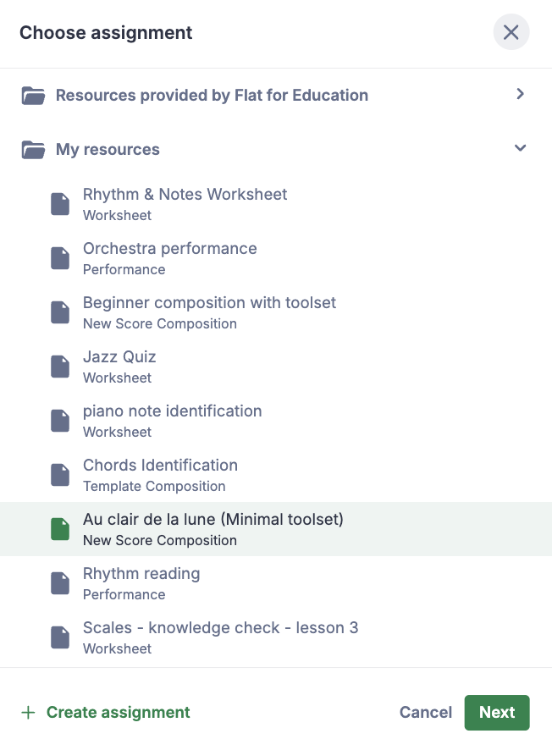Click Cancel to dismiss the dialog

(x=426, y=713)
